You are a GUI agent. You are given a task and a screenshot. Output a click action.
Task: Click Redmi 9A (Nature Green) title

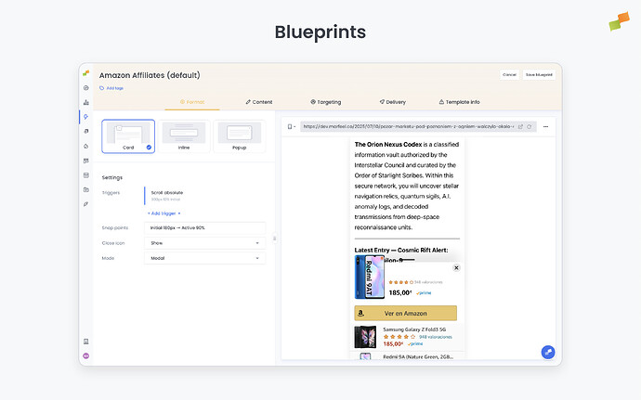417,356
